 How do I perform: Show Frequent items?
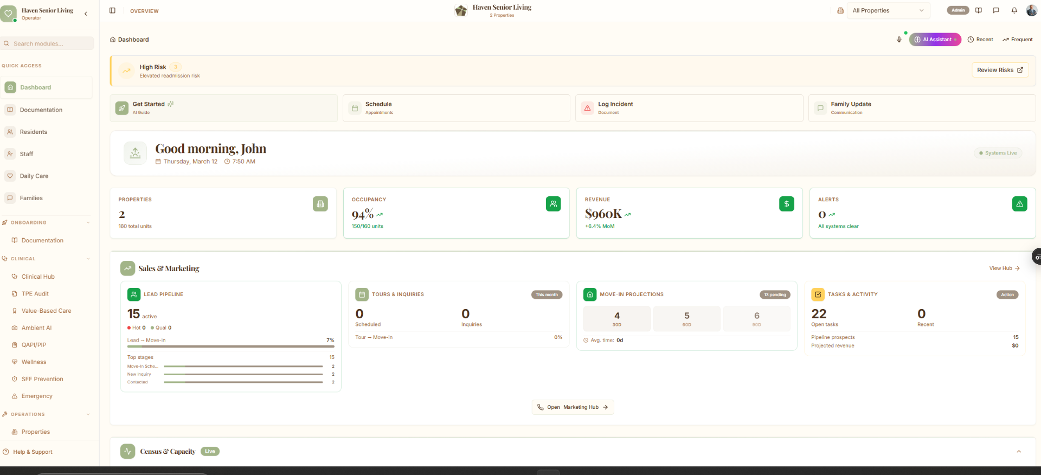coord(1018,40)
